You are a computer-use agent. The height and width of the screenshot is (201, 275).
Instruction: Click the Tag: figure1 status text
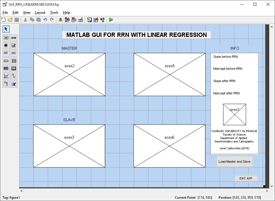11,198
